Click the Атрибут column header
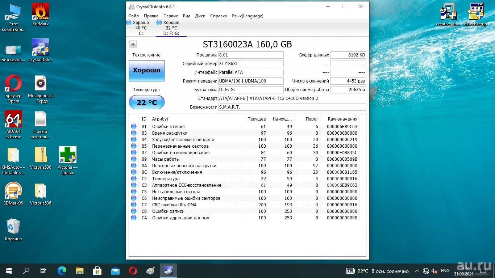This screenshot has width=495, height=278. pyautogui.click(x=196, y=119)
